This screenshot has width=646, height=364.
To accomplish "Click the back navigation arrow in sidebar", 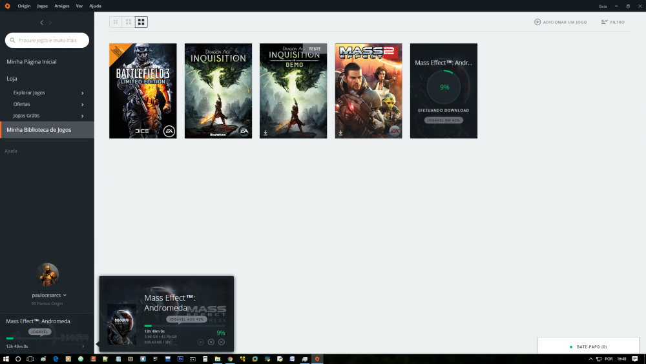I will pos(42,23).
